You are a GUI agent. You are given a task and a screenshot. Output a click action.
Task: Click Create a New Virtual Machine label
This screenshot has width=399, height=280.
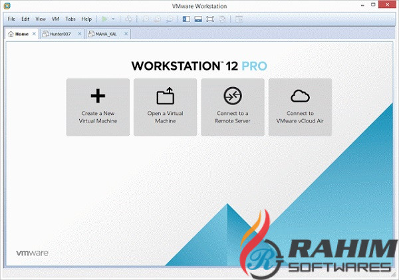(x=98, y=117)
